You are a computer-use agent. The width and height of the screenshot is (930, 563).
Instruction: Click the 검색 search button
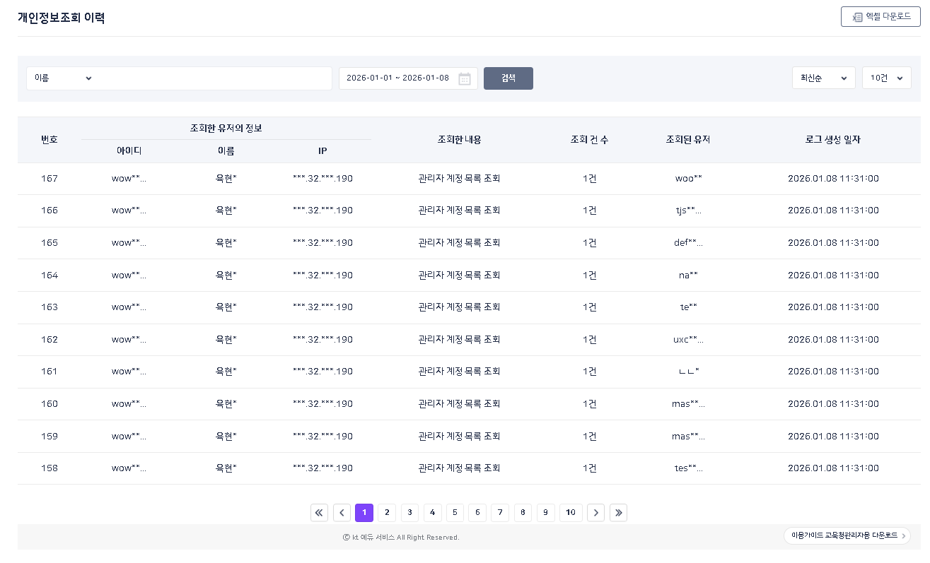(508, 78)
